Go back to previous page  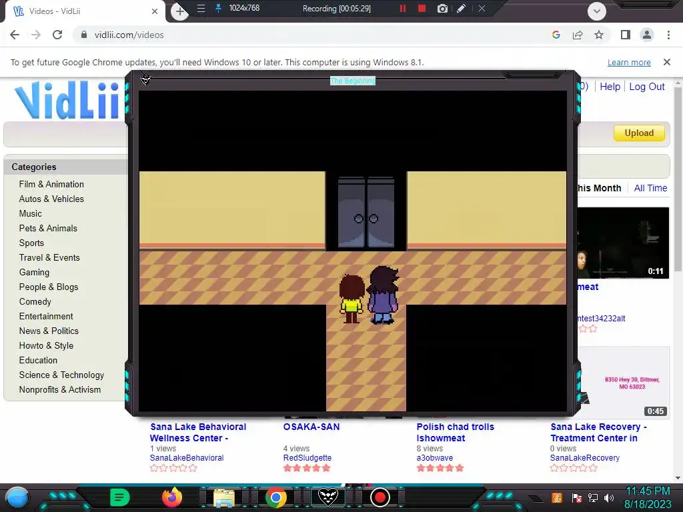(x=15, y=35)
